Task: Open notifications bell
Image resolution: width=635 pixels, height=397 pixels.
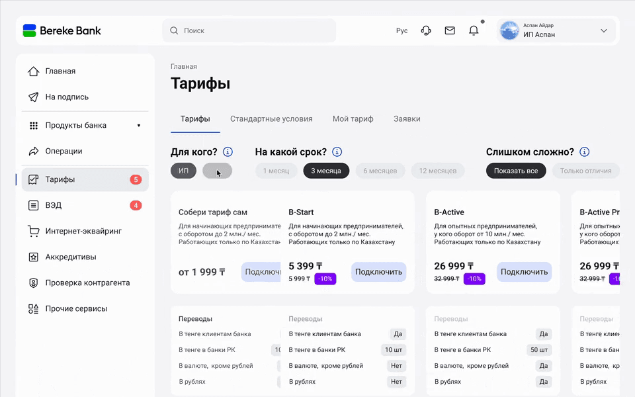Action: [474, 30]
